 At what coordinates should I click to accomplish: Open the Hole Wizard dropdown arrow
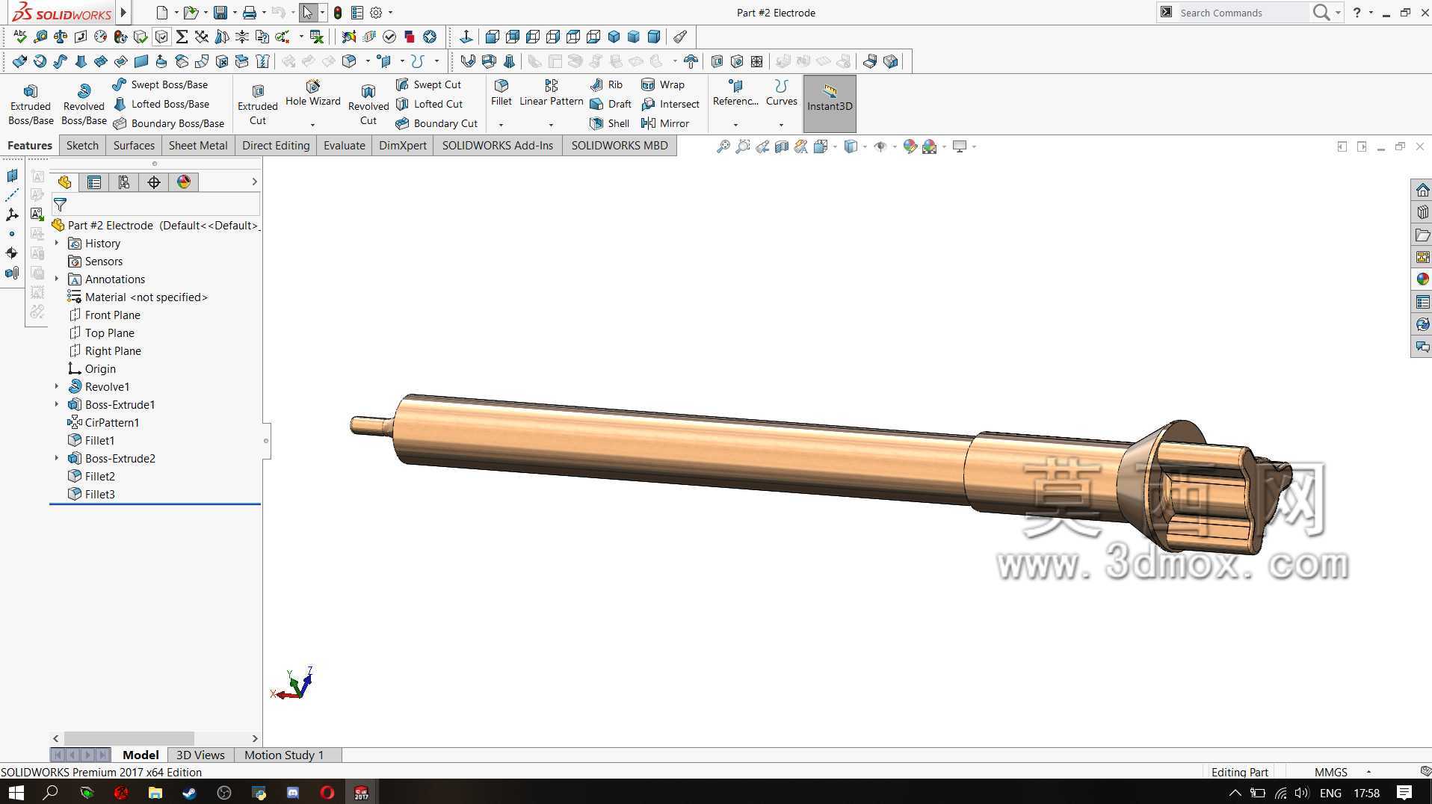pos(312,125)
